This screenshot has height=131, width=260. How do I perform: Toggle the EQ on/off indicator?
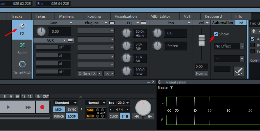pyautogui.click(x=143, y=23)
